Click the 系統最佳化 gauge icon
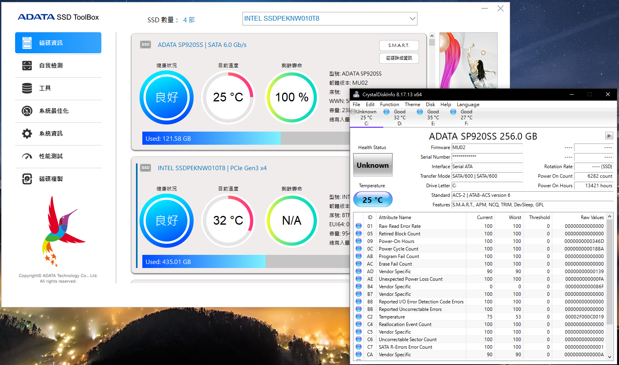The height and width of the screenshot is (365, 619). click(27, 111)
